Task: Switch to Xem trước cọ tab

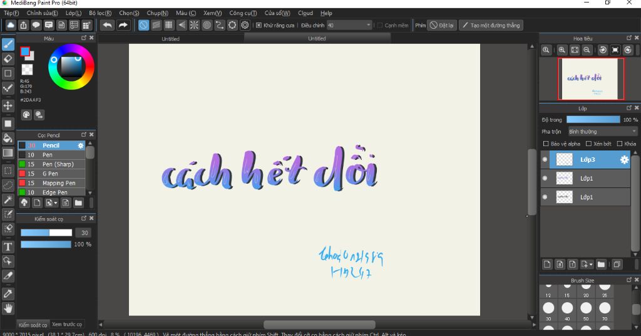Action: pos(66,324)
